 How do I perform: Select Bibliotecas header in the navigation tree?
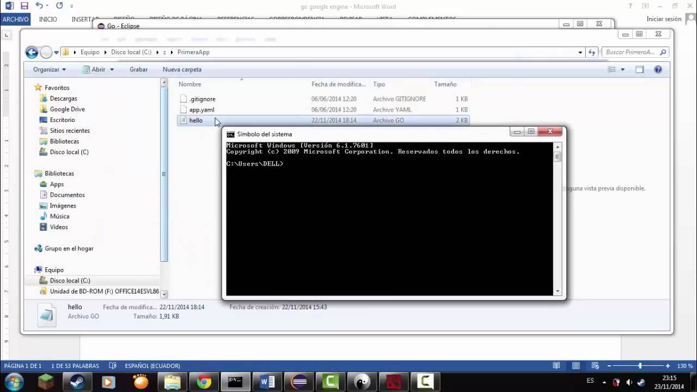click(59, 174)
